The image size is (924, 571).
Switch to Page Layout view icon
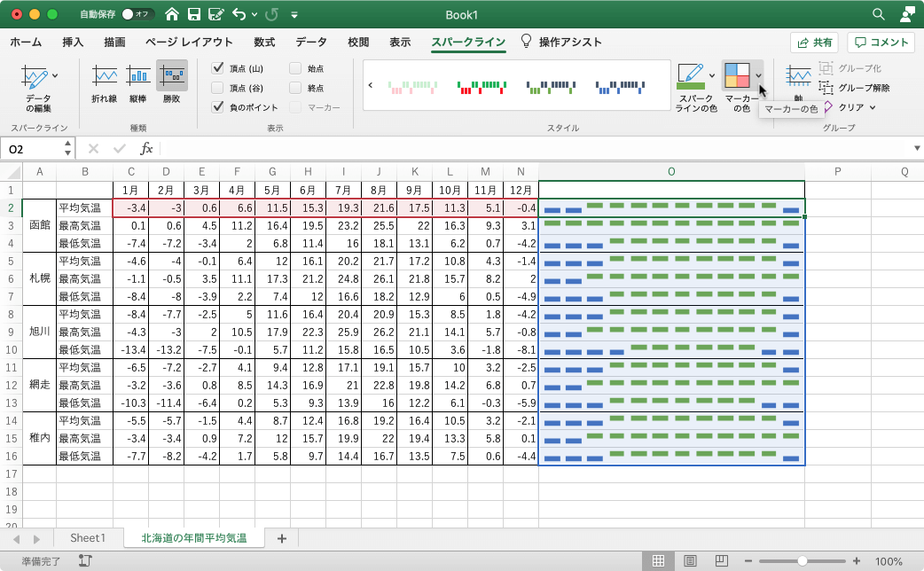pyautogui.click(x=690, y=561)
